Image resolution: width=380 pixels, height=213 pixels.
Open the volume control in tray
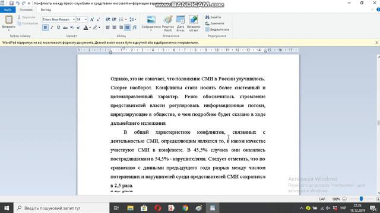click(x=328, y=208)
